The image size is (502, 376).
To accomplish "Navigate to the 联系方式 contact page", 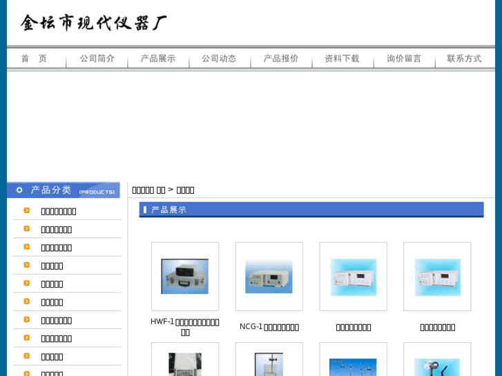I will (464, 59).
